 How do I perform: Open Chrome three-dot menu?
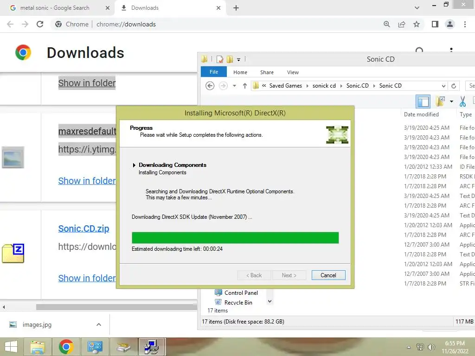pyautogui.click(x=465, y=24)
